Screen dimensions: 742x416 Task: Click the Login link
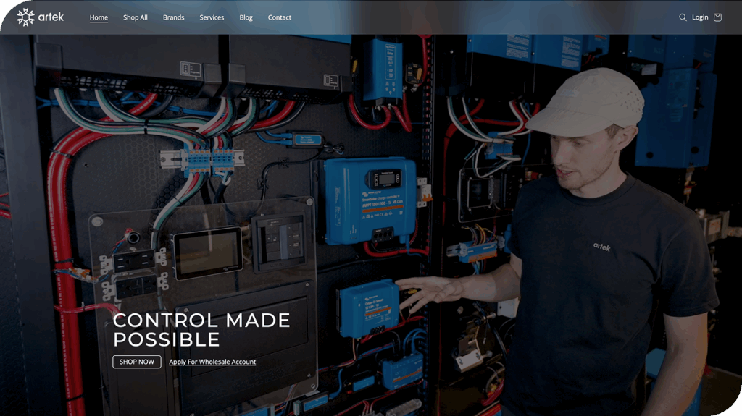tap(700, 17)
